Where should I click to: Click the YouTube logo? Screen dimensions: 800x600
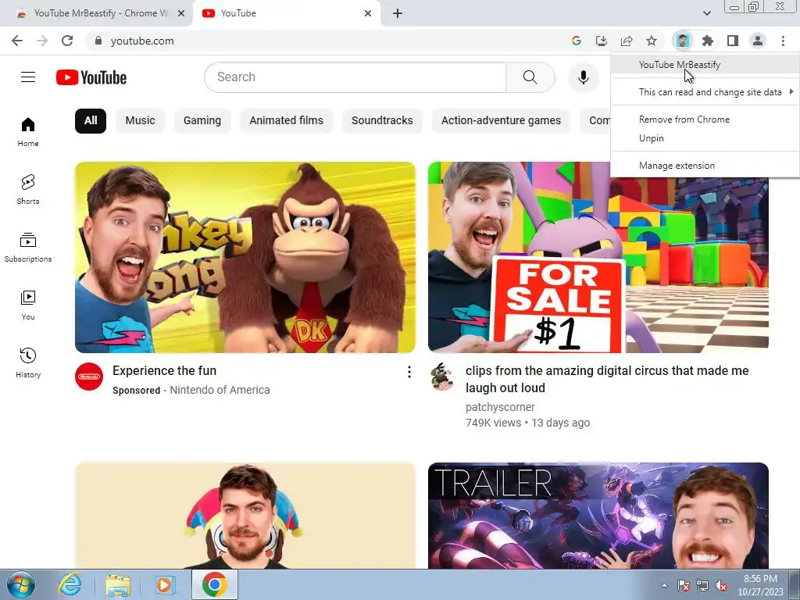coord(91,77)
